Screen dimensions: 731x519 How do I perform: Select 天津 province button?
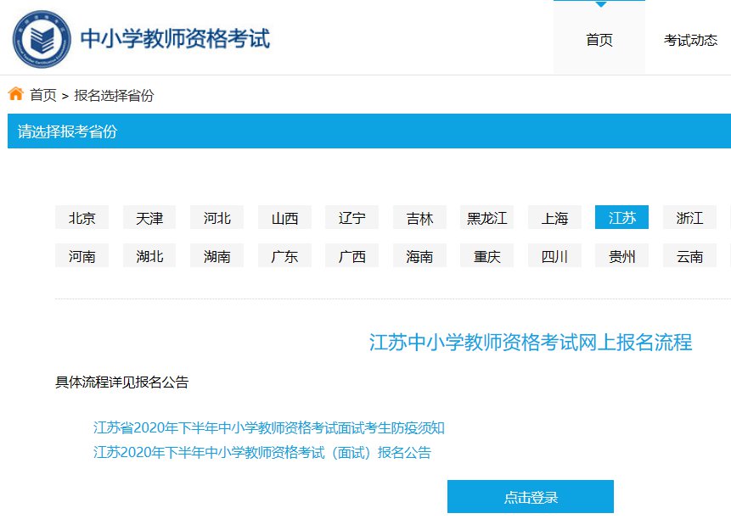149,218
